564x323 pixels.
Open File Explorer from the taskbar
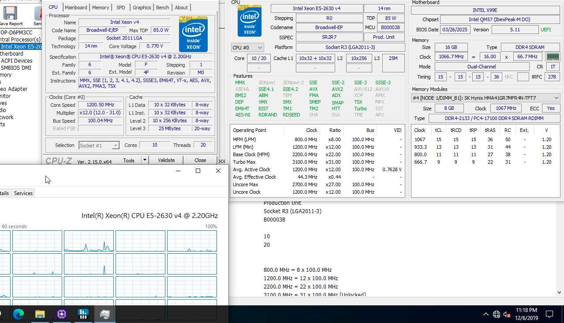tap(40, 314)
